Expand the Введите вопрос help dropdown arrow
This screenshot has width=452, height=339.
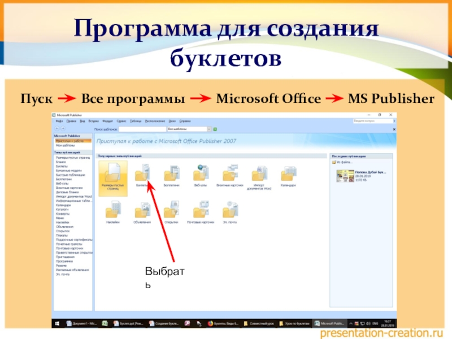click(394, 121)
